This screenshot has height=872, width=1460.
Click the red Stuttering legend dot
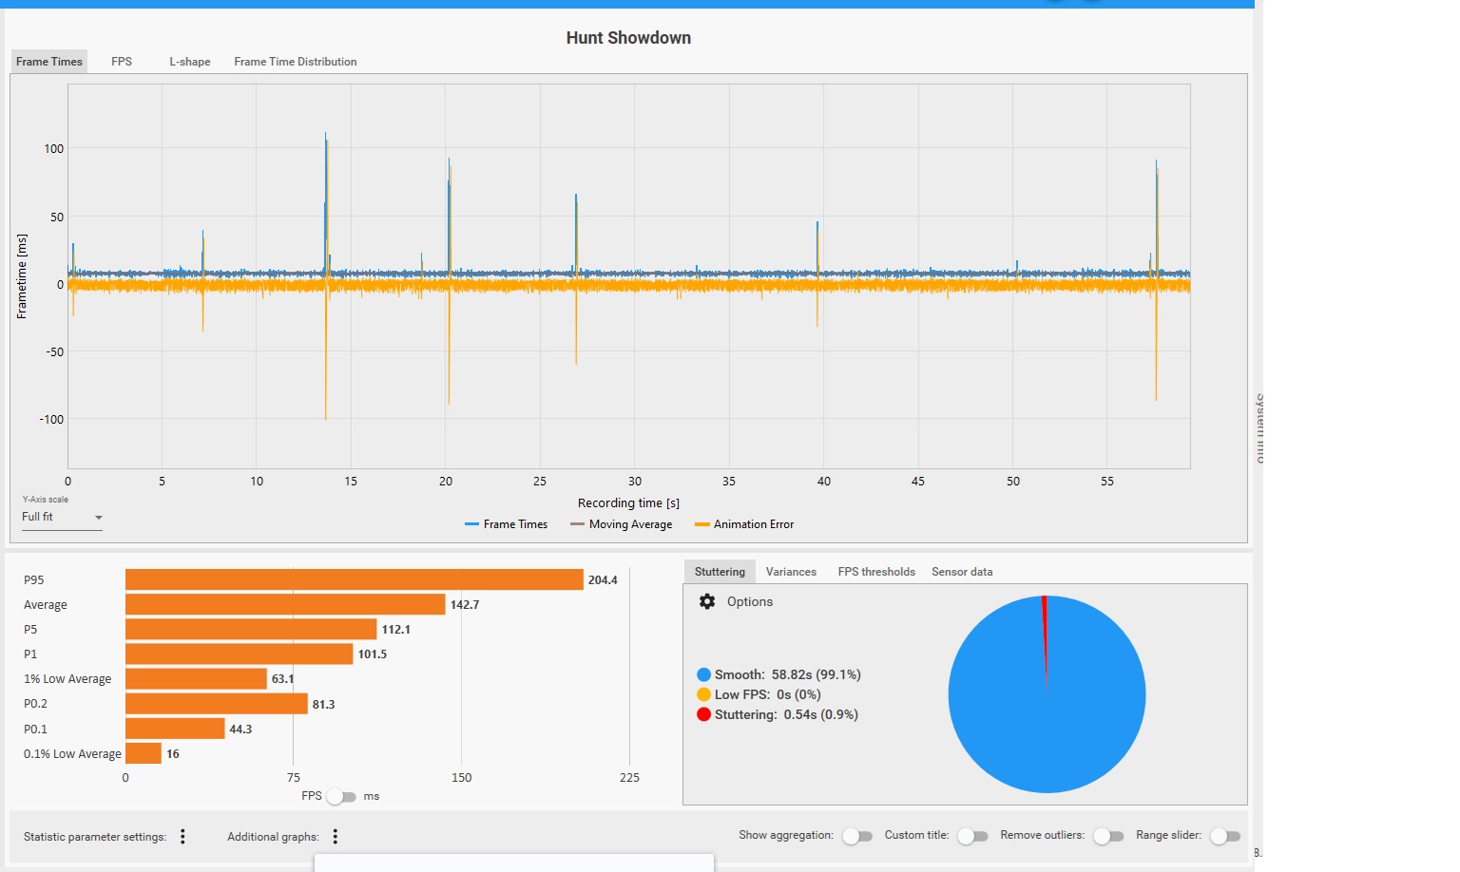pyautogui.click(x=703, y=714)
